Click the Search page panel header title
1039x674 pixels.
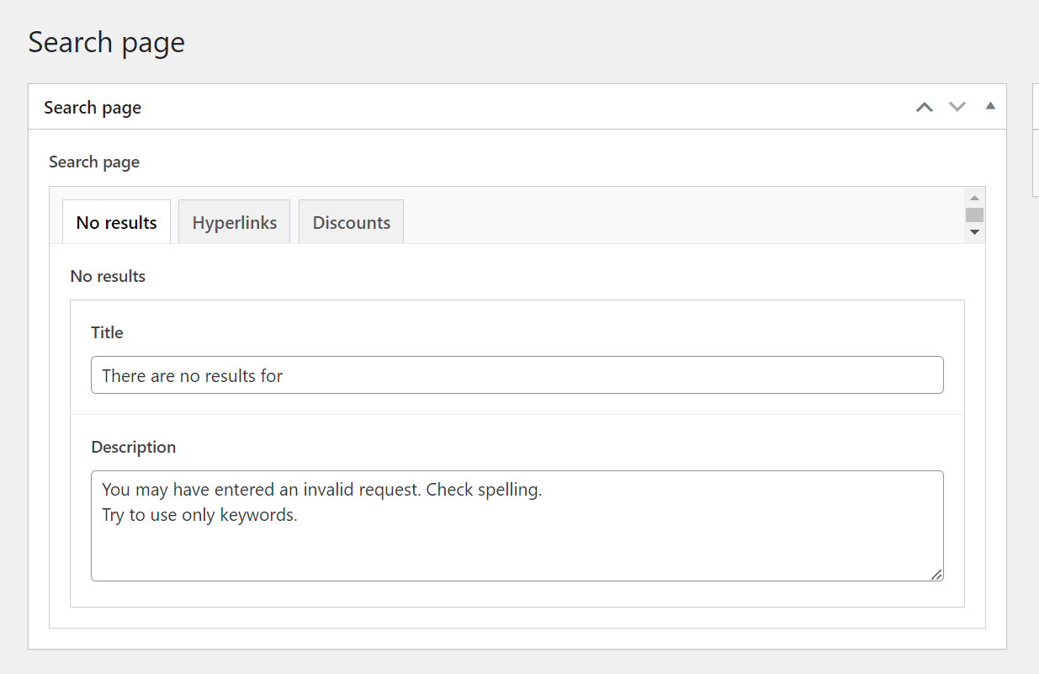click(x=93, y=108)
